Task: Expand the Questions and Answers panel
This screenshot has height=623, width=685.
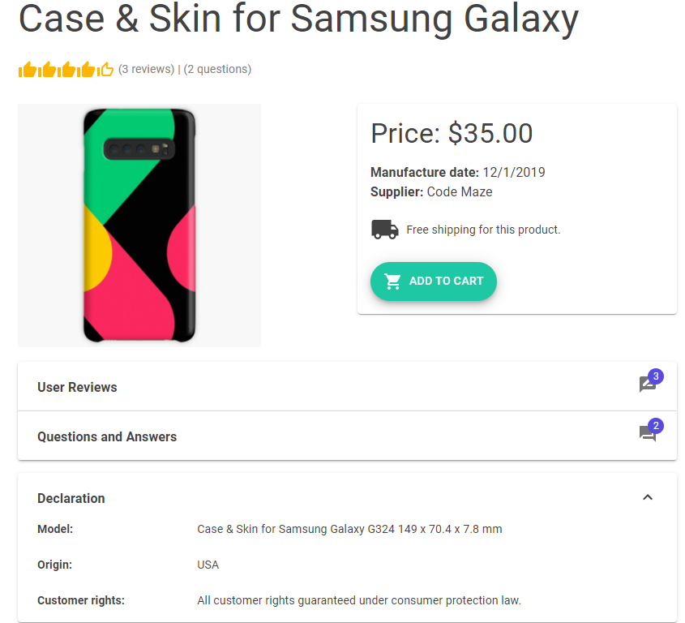Action: coord(107,436)
